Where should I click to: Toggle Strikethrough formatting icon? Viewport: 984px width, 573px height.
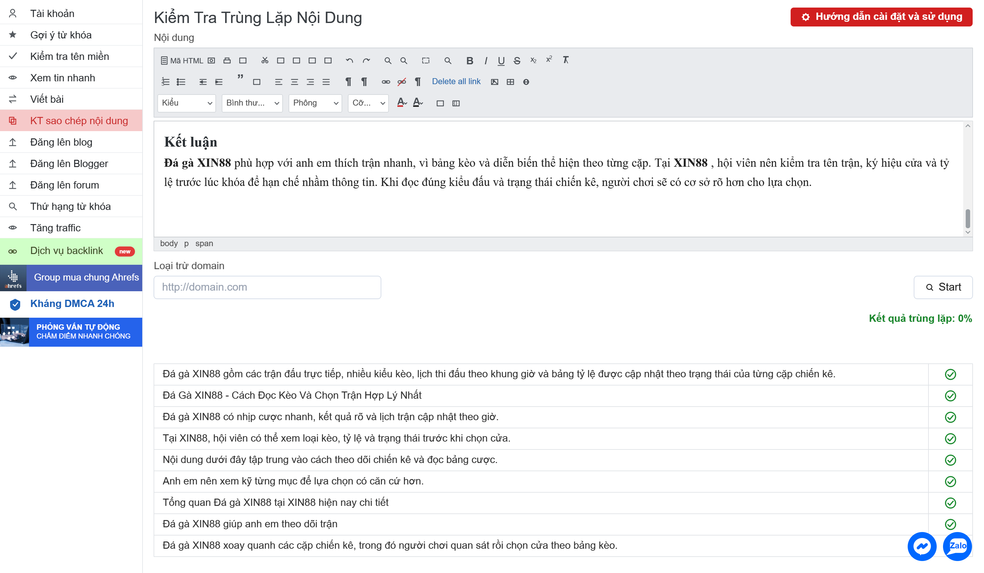(517, 61)
